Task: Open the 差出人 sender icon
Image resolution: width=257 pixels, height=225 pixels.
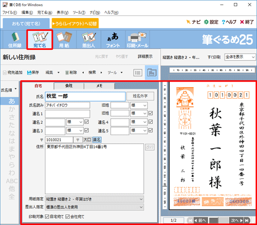Action: 88,40
